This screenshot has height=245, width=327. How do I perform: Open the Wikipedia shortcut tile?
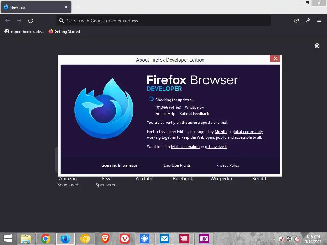[221, 179]
